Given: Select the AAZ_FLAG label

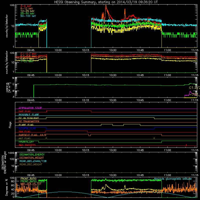Looking at the screenshot, I should [x=24, y=138].
